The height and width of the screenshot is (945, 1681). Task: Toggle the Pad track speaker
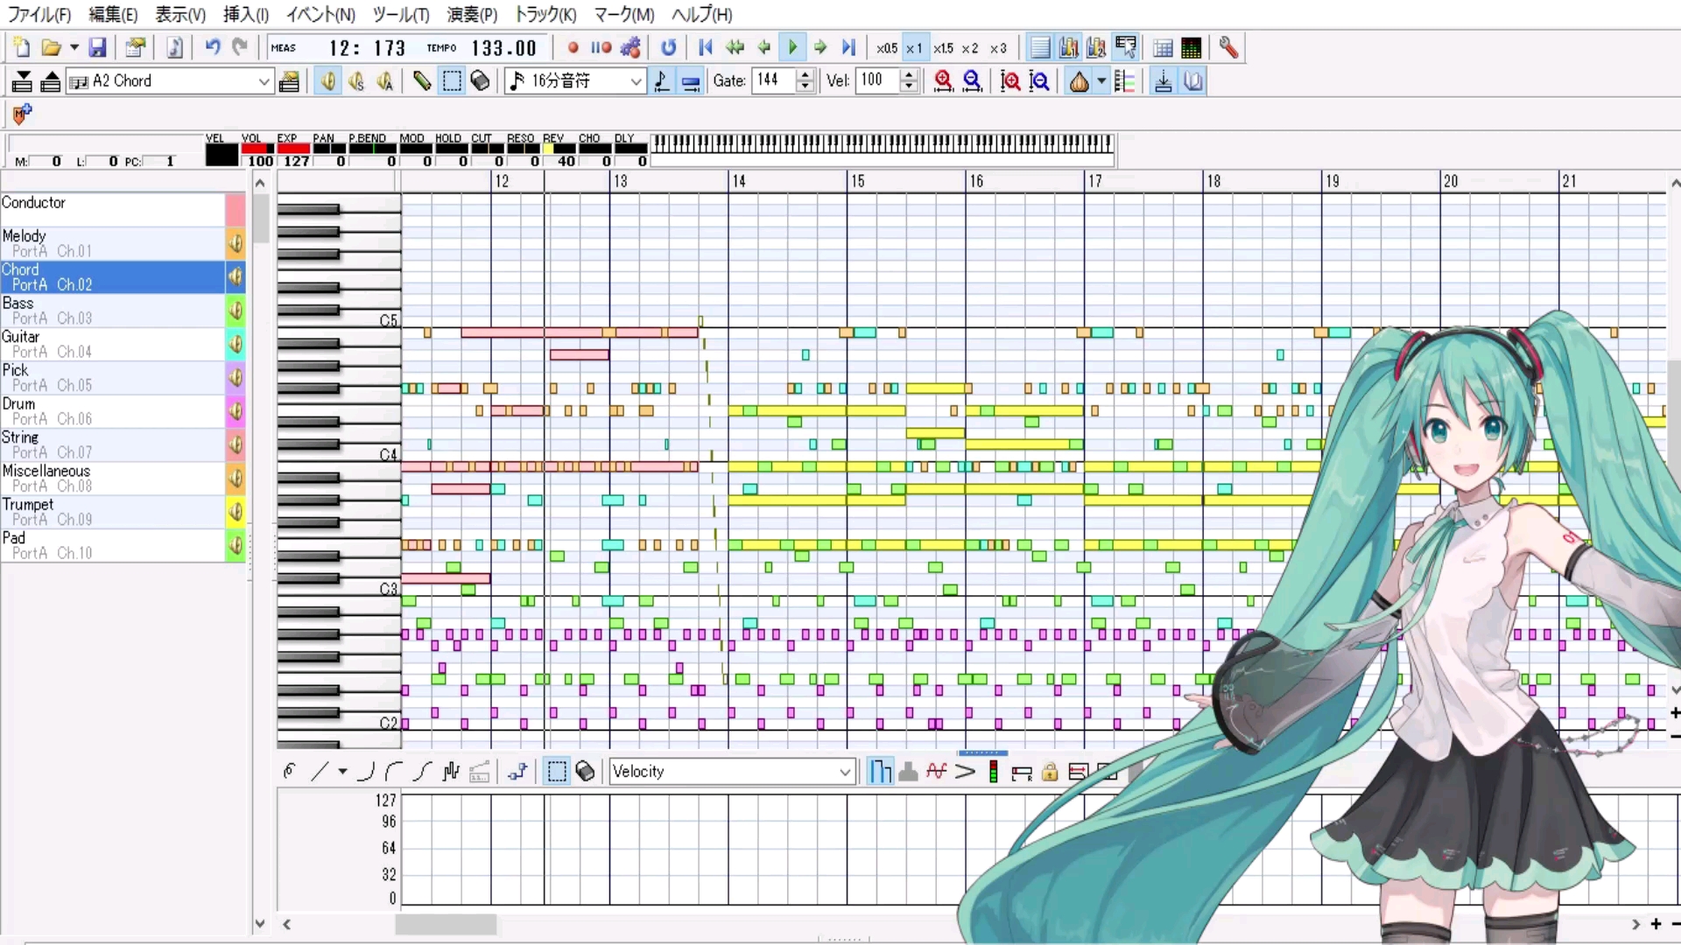point(236,545)
